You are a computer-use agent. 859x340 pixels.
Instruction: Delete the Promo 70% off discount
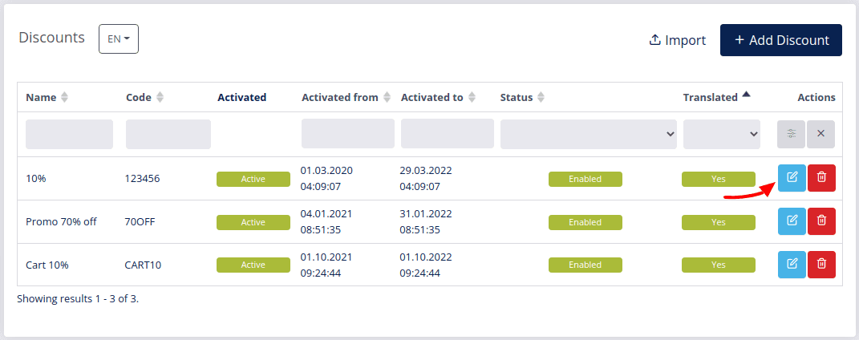[x=821, y=221]
